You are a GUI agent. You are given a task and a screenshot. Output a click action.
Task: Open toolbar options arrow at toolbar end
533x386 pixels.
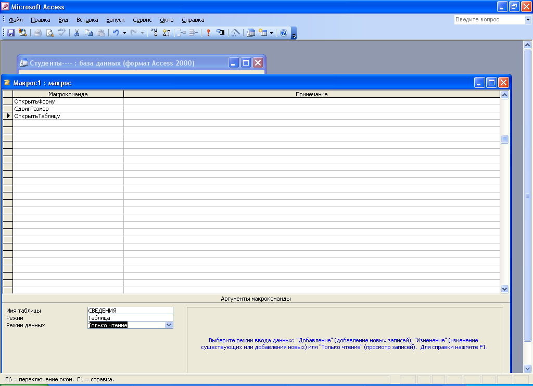click(294, 33)
